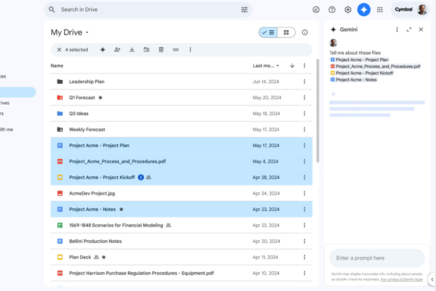Open search filter options in search bar
The image size is (436, 291).
tap(244, 9)
